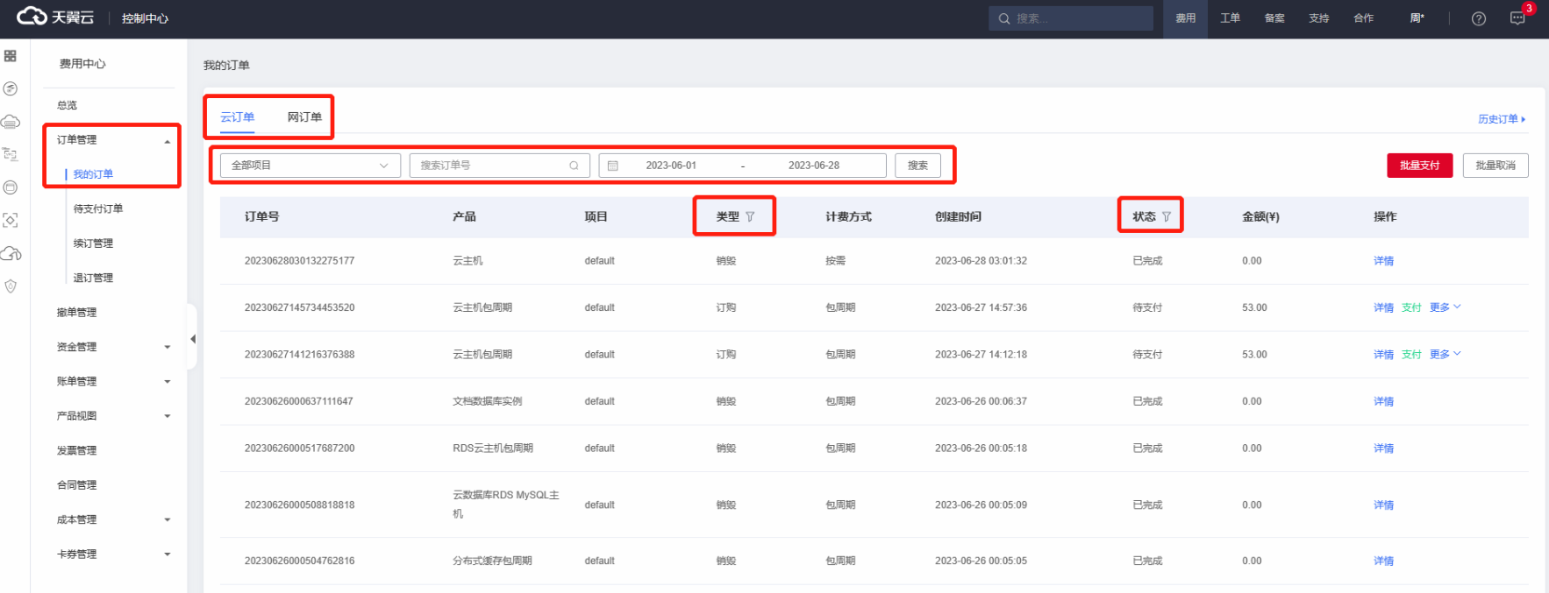The height and width of the screenshot is (593, 1549).
Task: Open 待支付订单 in the sidebar
Action: 98,208
